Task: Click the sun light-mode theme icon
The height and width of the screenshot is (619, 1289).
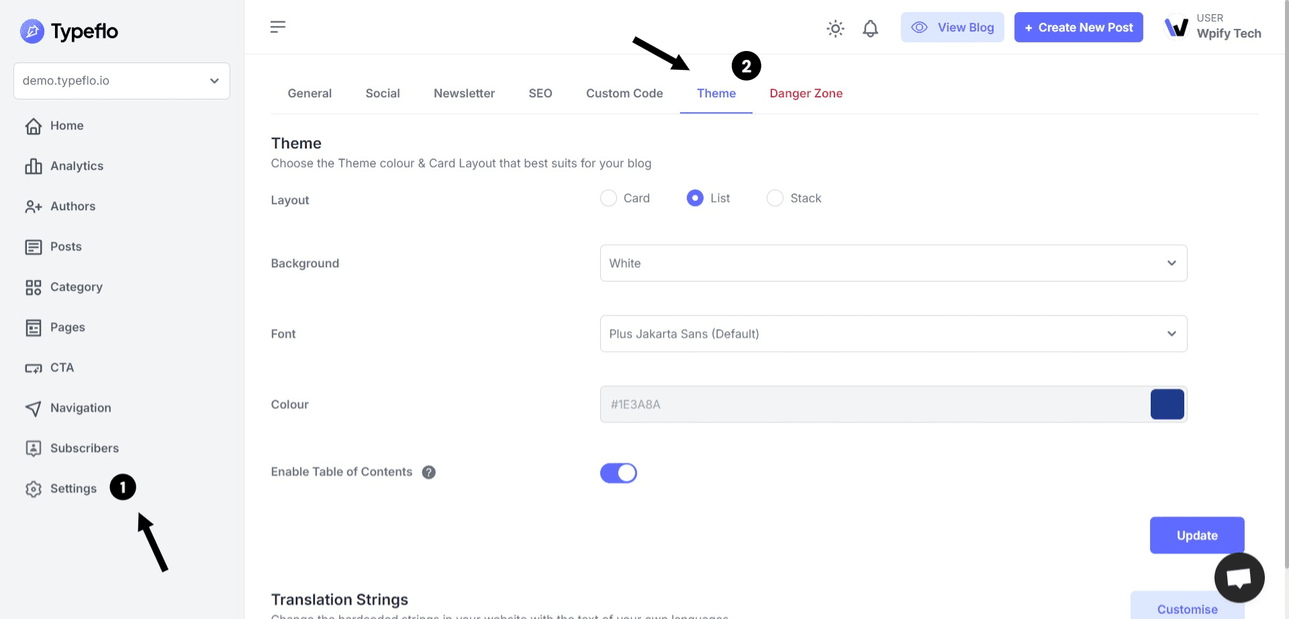Action: (x=835, y=28)
